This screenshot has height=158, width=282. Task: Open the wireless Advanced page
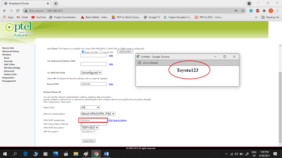[9, 71]
